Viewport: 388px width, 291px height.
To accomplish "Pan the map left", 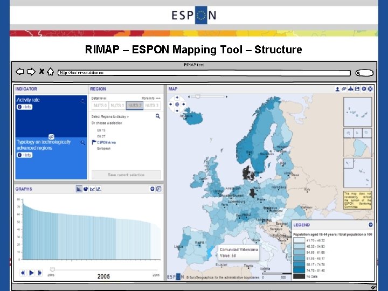I will pos(170,105).
